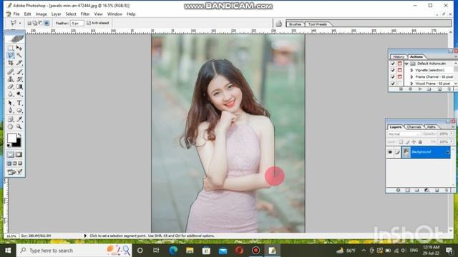Toggle dialog on/off for Vignette action
This screenshot has height=257, width=458.
point(400,70)
